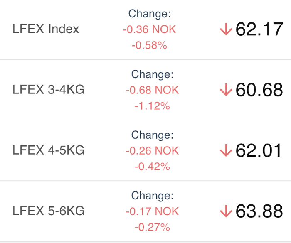The image size is (291, 243).
Task: Click the 62.17 index price
Action: click(x=259, y=29)
